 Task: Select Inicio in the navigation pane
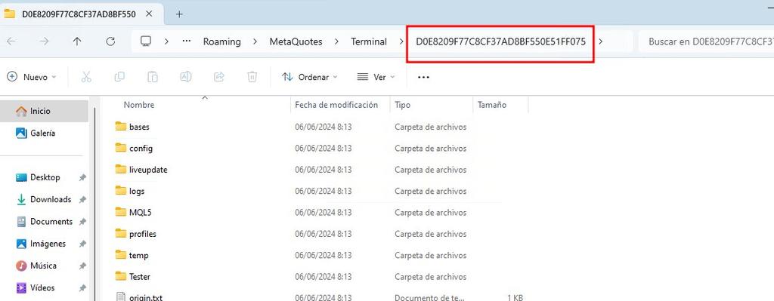45,112
